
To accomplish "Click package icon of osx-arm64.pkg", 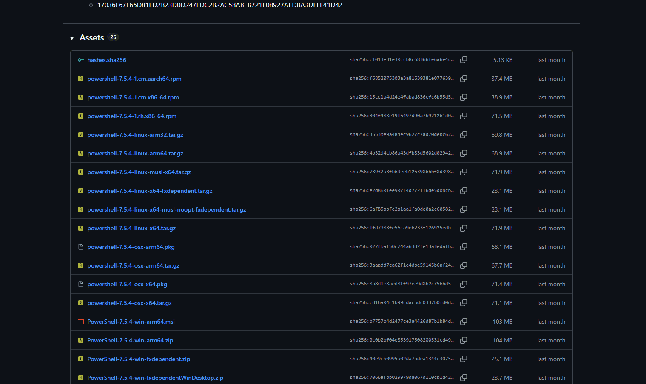I will coord(81,247).
